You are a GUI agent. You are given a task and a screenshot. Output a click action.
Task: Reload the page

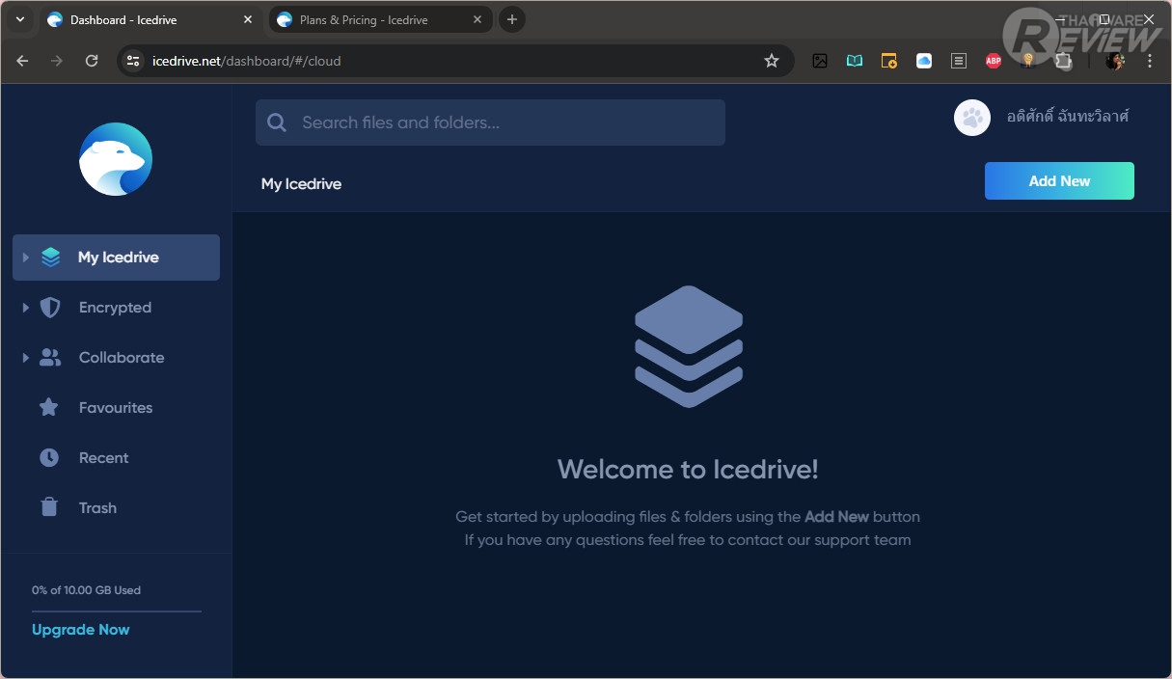[x=92, y=61]
